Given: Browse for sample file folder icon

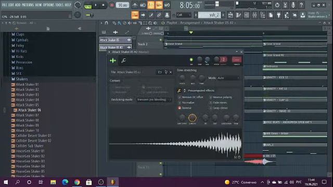Looking at the screenshot, I should (x=160, y=72).
